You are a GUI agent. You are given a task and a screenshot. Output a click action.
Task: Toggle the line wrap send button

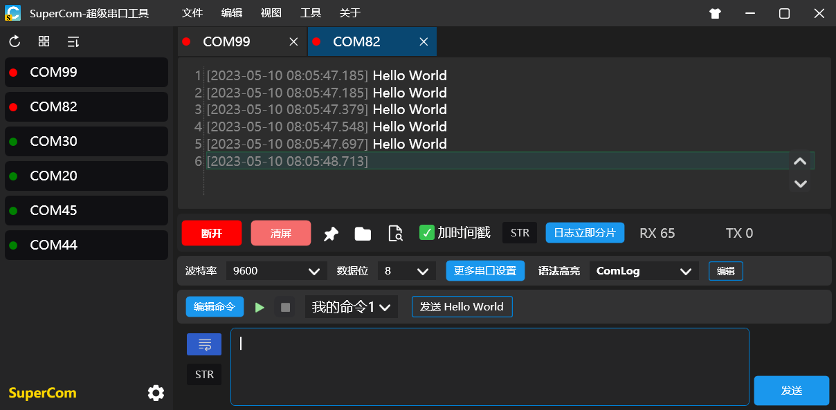point(204,344)
